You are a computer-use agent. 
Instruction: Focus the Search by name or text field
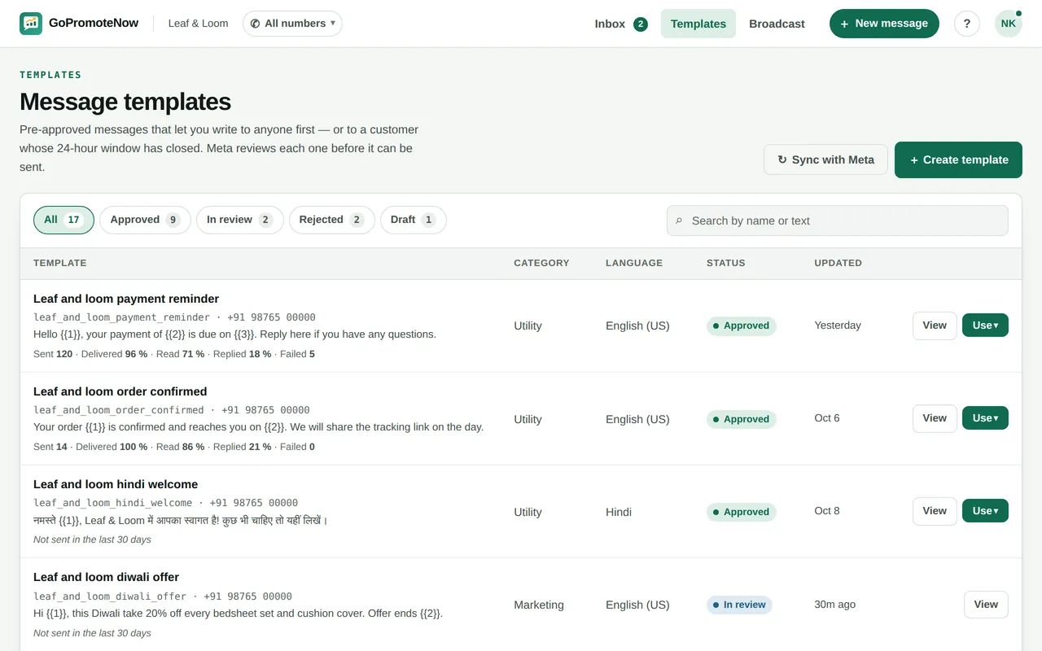click(837, 221)
